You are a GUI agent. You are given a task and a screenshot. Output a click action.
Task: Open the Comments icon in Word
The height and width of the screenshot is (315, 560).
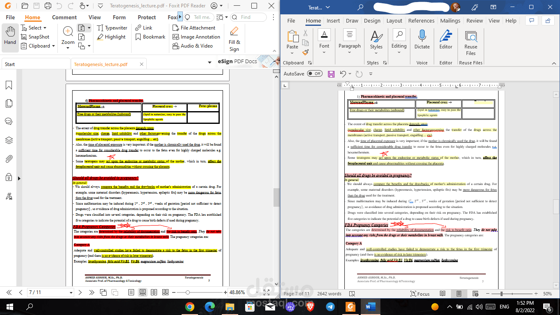tap(532, 21)
